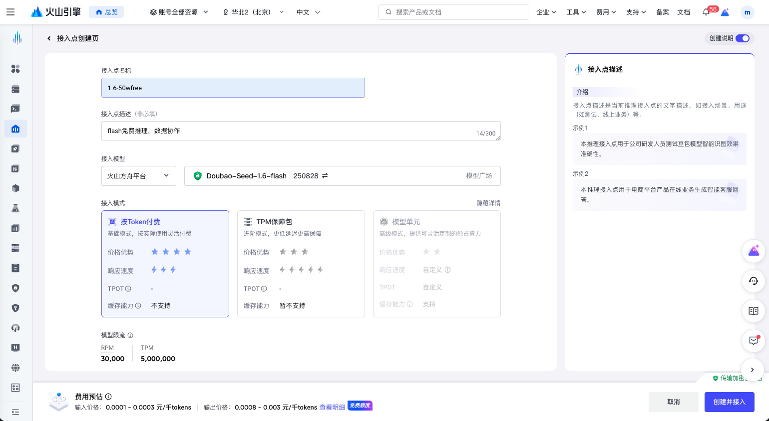Open the documentation book floating button
The height and width of the screenshot is (421, 769).
(x=754, y=311)
